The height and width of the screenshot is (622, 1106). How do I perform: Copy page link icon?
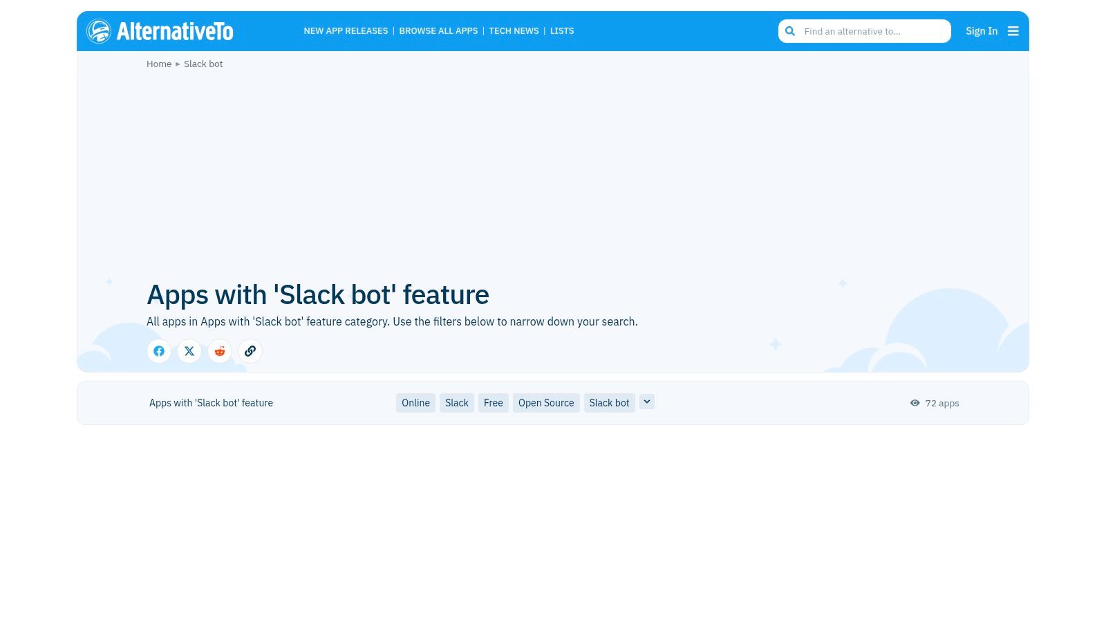250,351
